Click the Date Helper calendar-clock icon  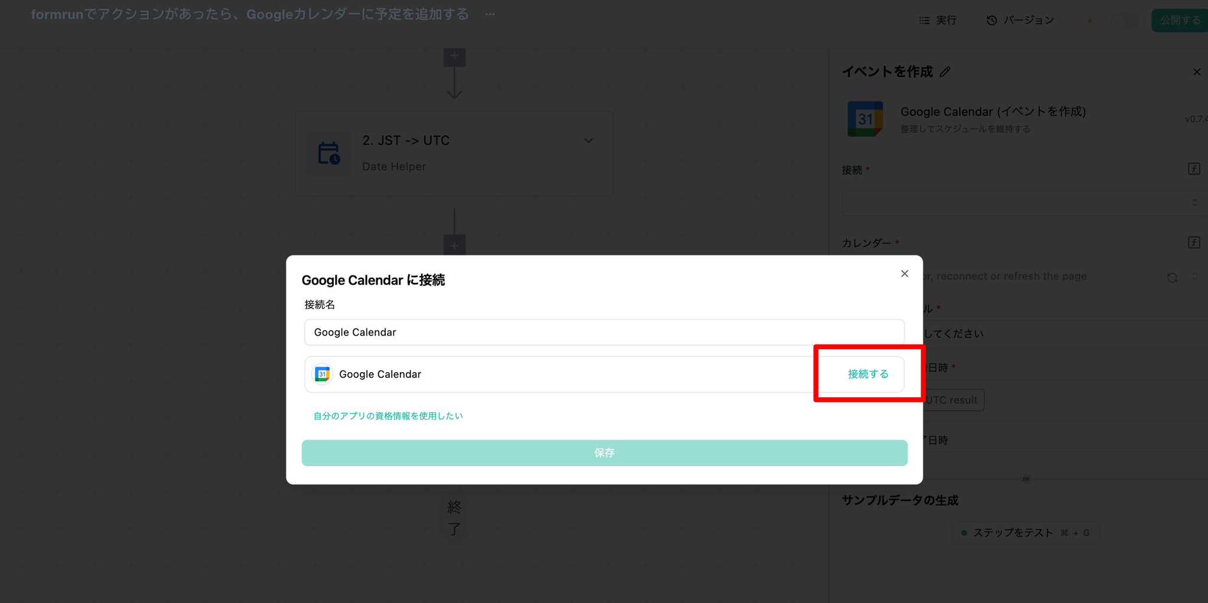pyautogui.click(x=329, y=153)
